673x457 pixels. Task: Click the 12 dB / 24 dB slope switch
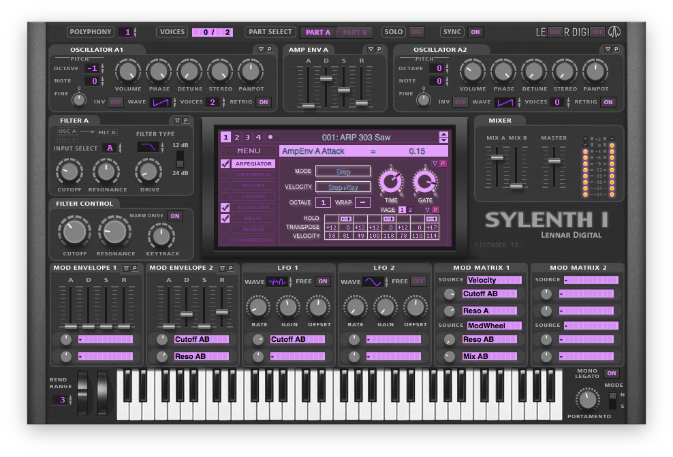point(180,159)
